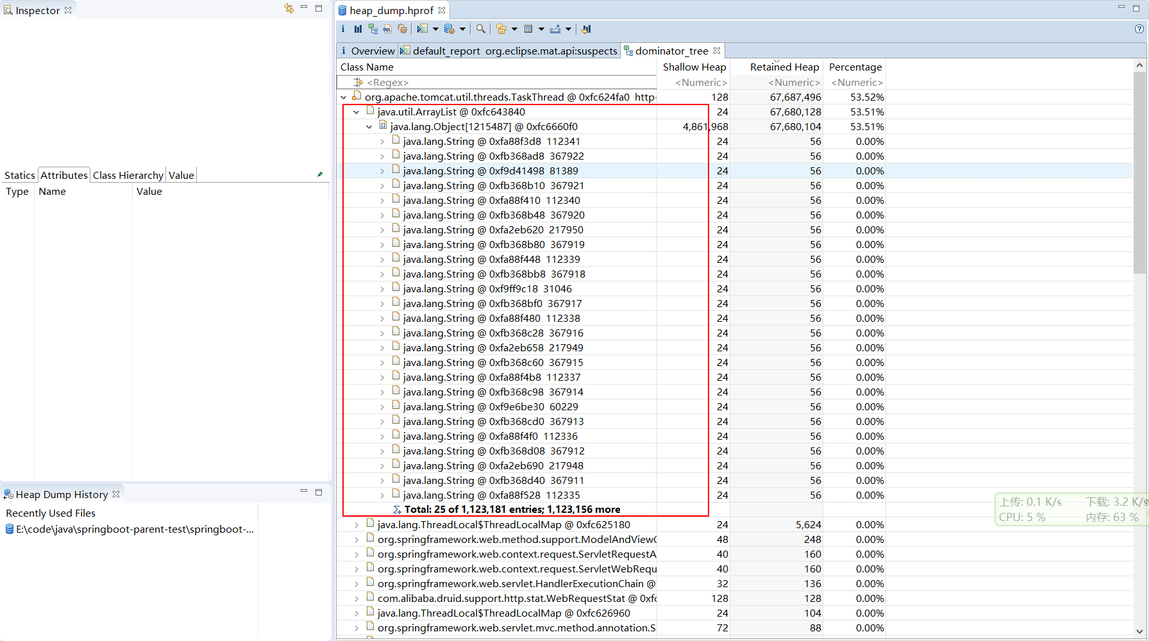Click the Class Name Regex filter field
1149x641 pixels.
(496, 82)
